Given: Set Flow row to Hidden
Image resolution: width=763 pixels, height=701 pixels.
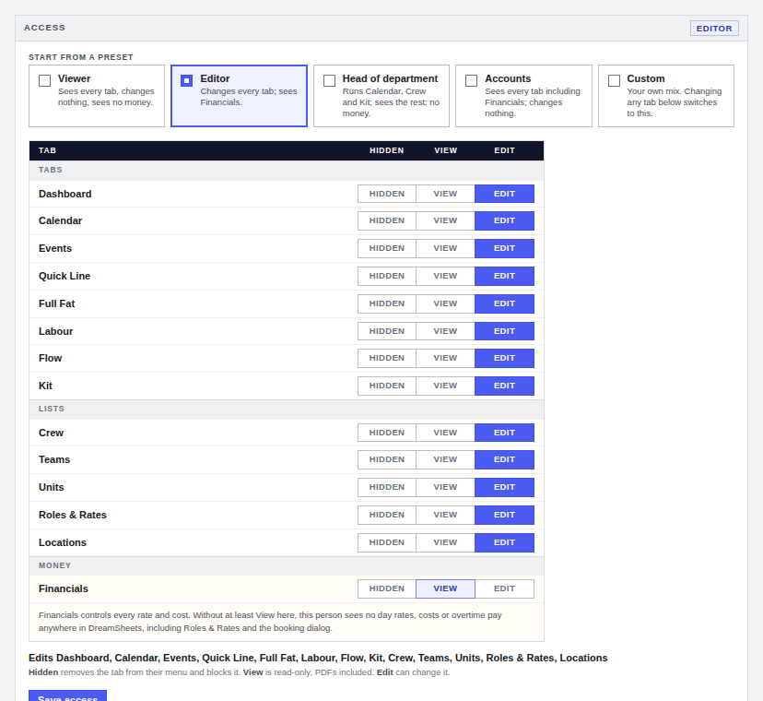Looking at the screenshot, I should 387,358.
